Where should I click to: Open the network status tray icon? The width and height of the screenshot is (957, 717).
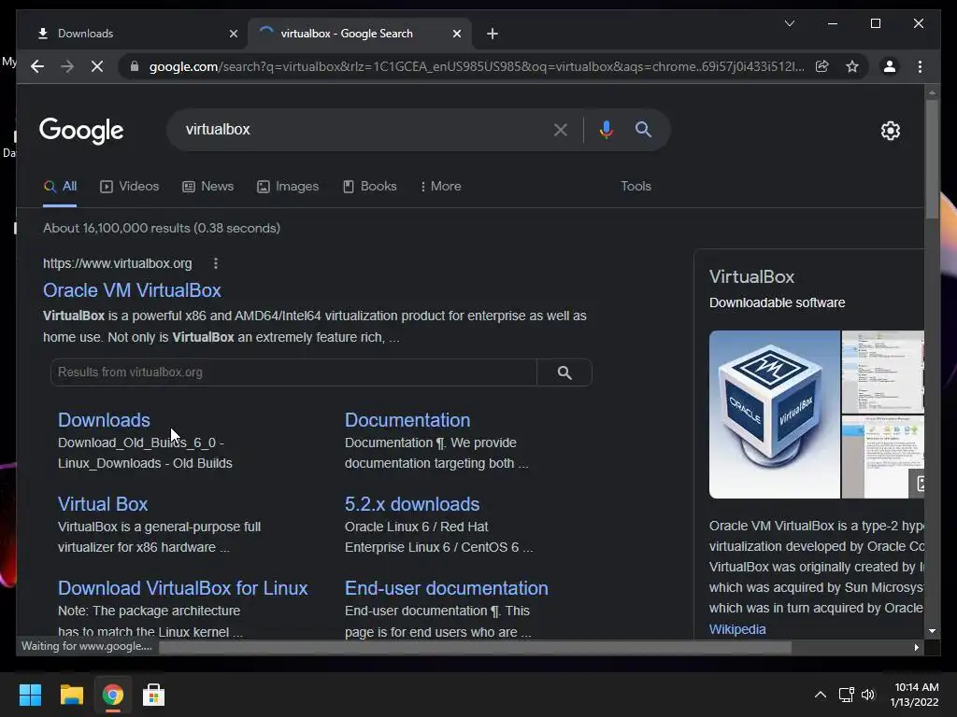[x=846, y=695]
